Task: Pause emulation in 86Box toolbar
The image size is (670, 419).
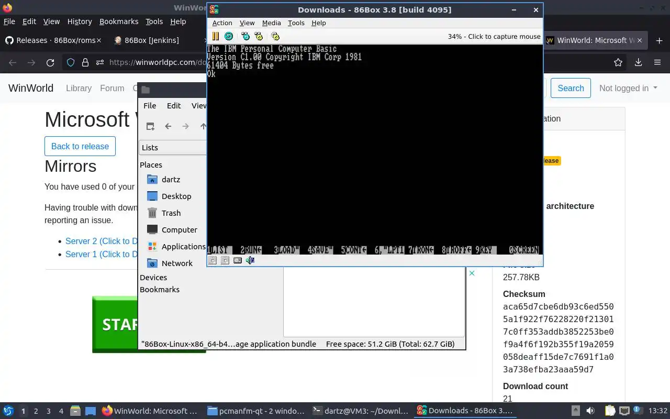Action: click(215, 36)
